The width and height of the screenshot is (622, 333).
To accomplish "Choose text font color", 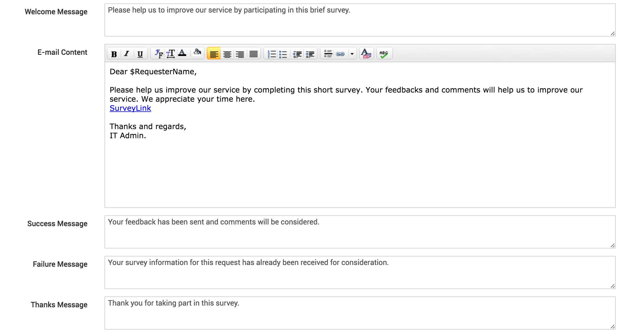I will tap(182, 53).
